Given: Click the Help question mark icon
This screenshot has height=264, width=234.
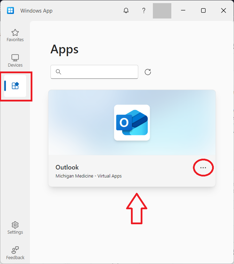Looking at the screenshot, I should click(143, 10).
